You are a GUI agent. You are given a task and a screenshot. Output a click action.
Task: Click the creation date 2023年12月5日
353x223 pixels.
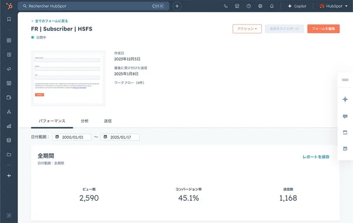127,59
